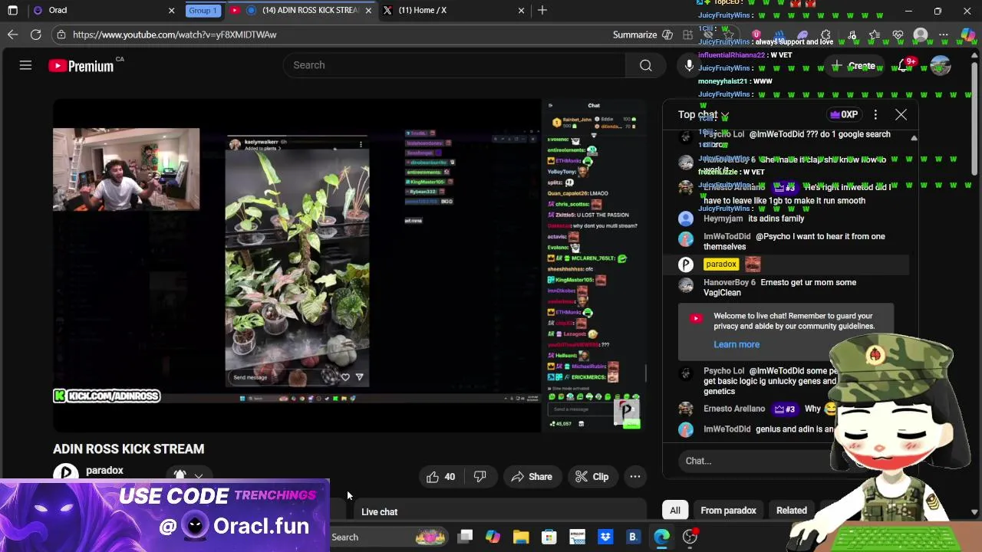
Task: Expand the Top chat mode dropdown
Action: point(704,115)
